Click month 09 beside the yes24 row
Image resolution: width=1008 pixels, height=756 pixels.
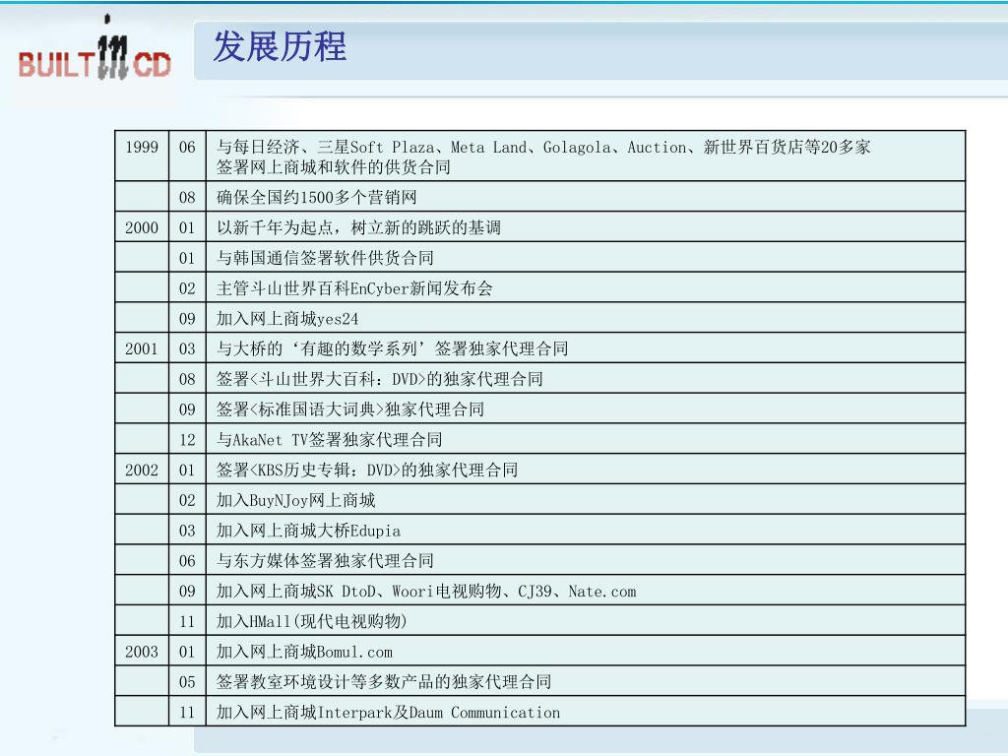click(187, 318)
